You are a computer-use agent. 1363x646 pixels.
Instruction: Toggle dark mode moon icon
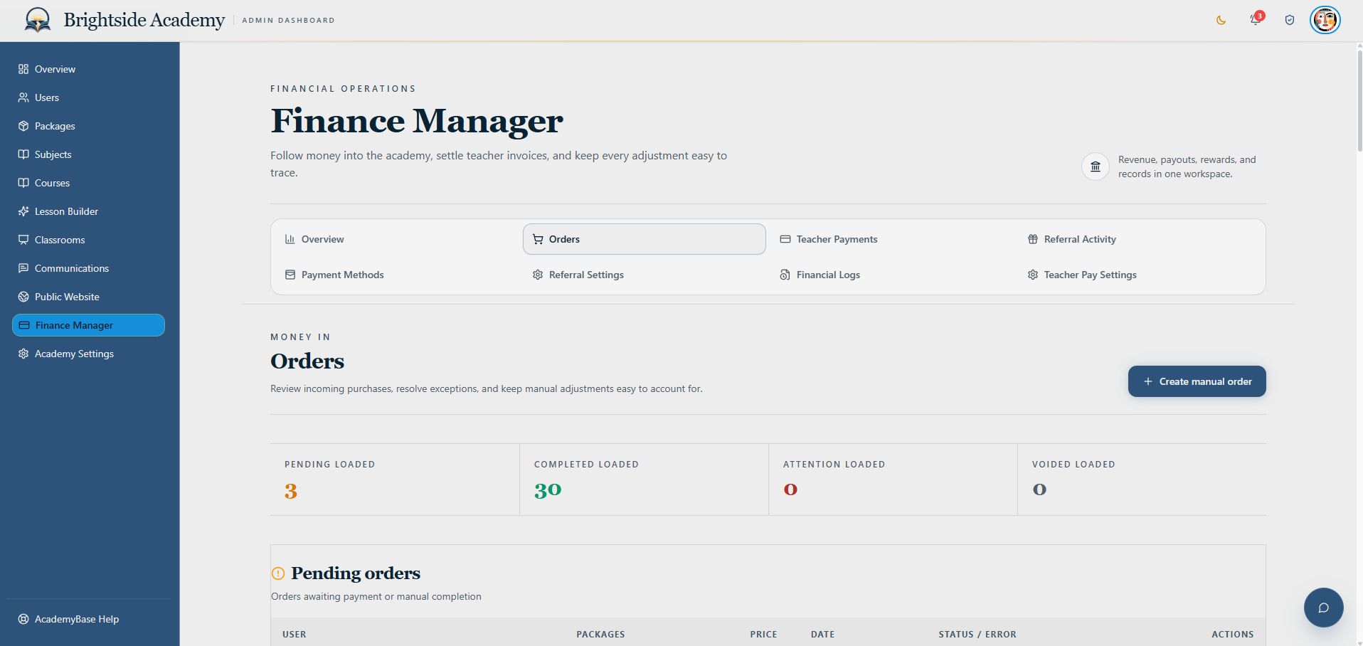point(1221,20)
